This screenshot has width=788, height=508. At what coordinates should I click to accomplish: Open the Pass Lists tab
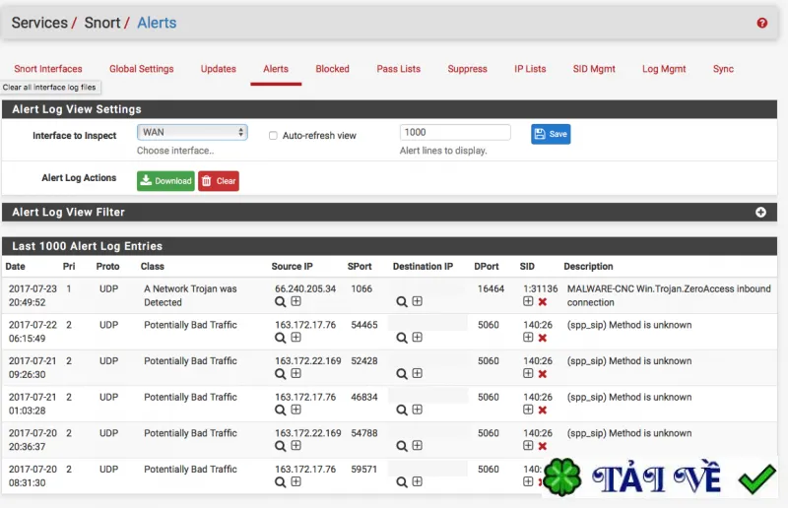(399, 69)
